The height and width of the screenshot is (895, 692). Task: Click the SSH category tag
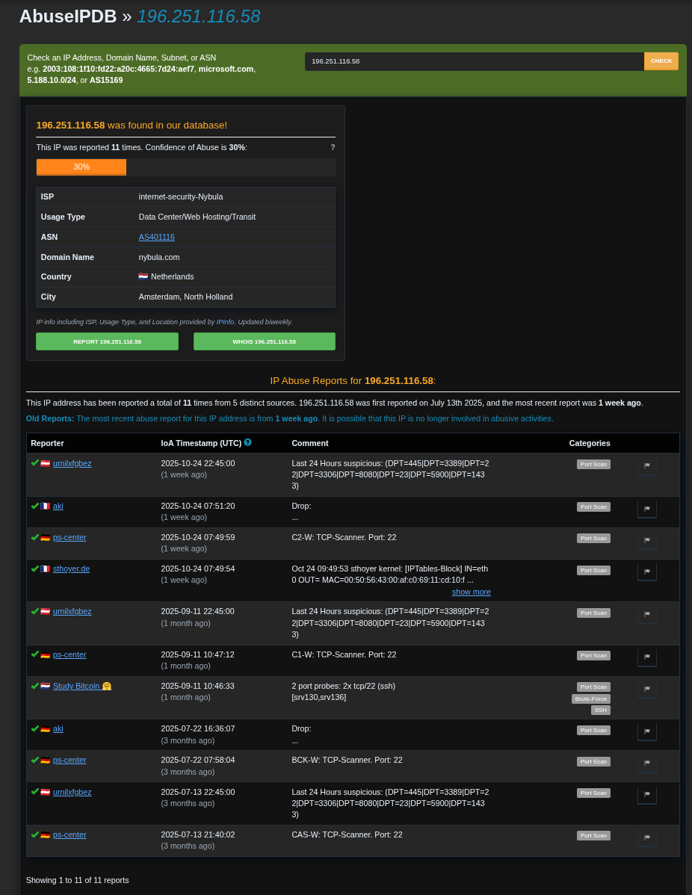[x=600, y=710]
